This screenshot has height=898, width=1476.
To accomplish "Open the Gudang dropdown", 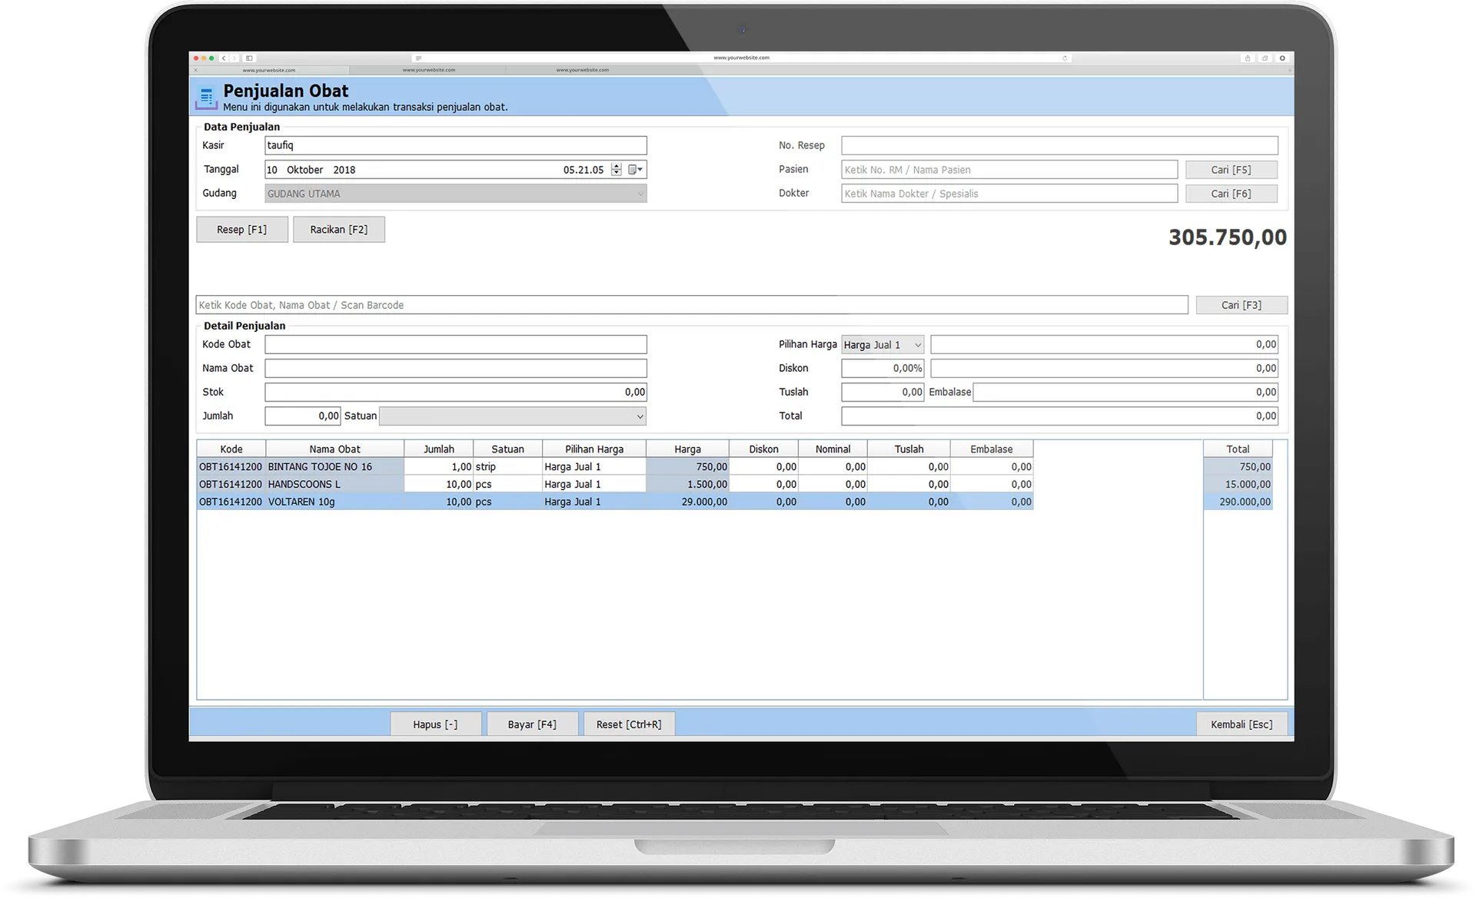I will [x=456, y=194].
